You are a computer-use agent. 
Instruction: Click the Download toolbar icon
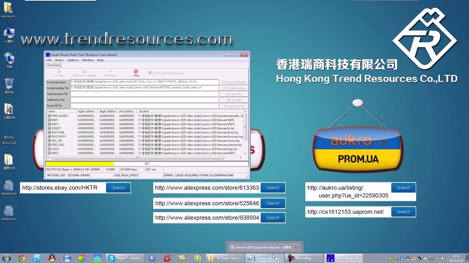tap(110, 73)
